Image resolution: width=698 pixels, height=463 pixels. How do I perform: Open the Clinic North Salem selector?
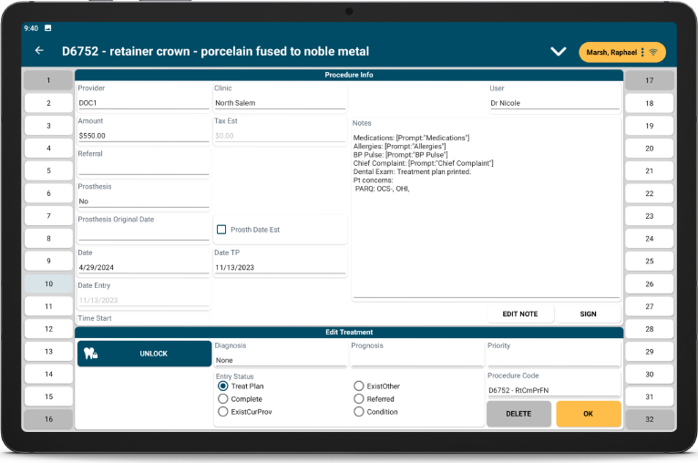pos(280,103)
